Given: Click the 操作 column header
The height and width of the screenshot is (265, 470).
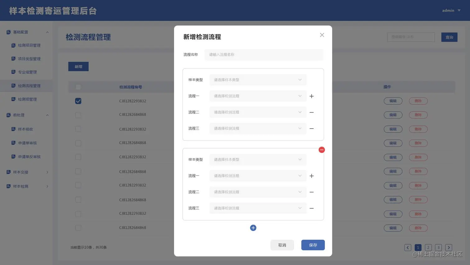Looking at the screenshot, I should click(387, 87).
